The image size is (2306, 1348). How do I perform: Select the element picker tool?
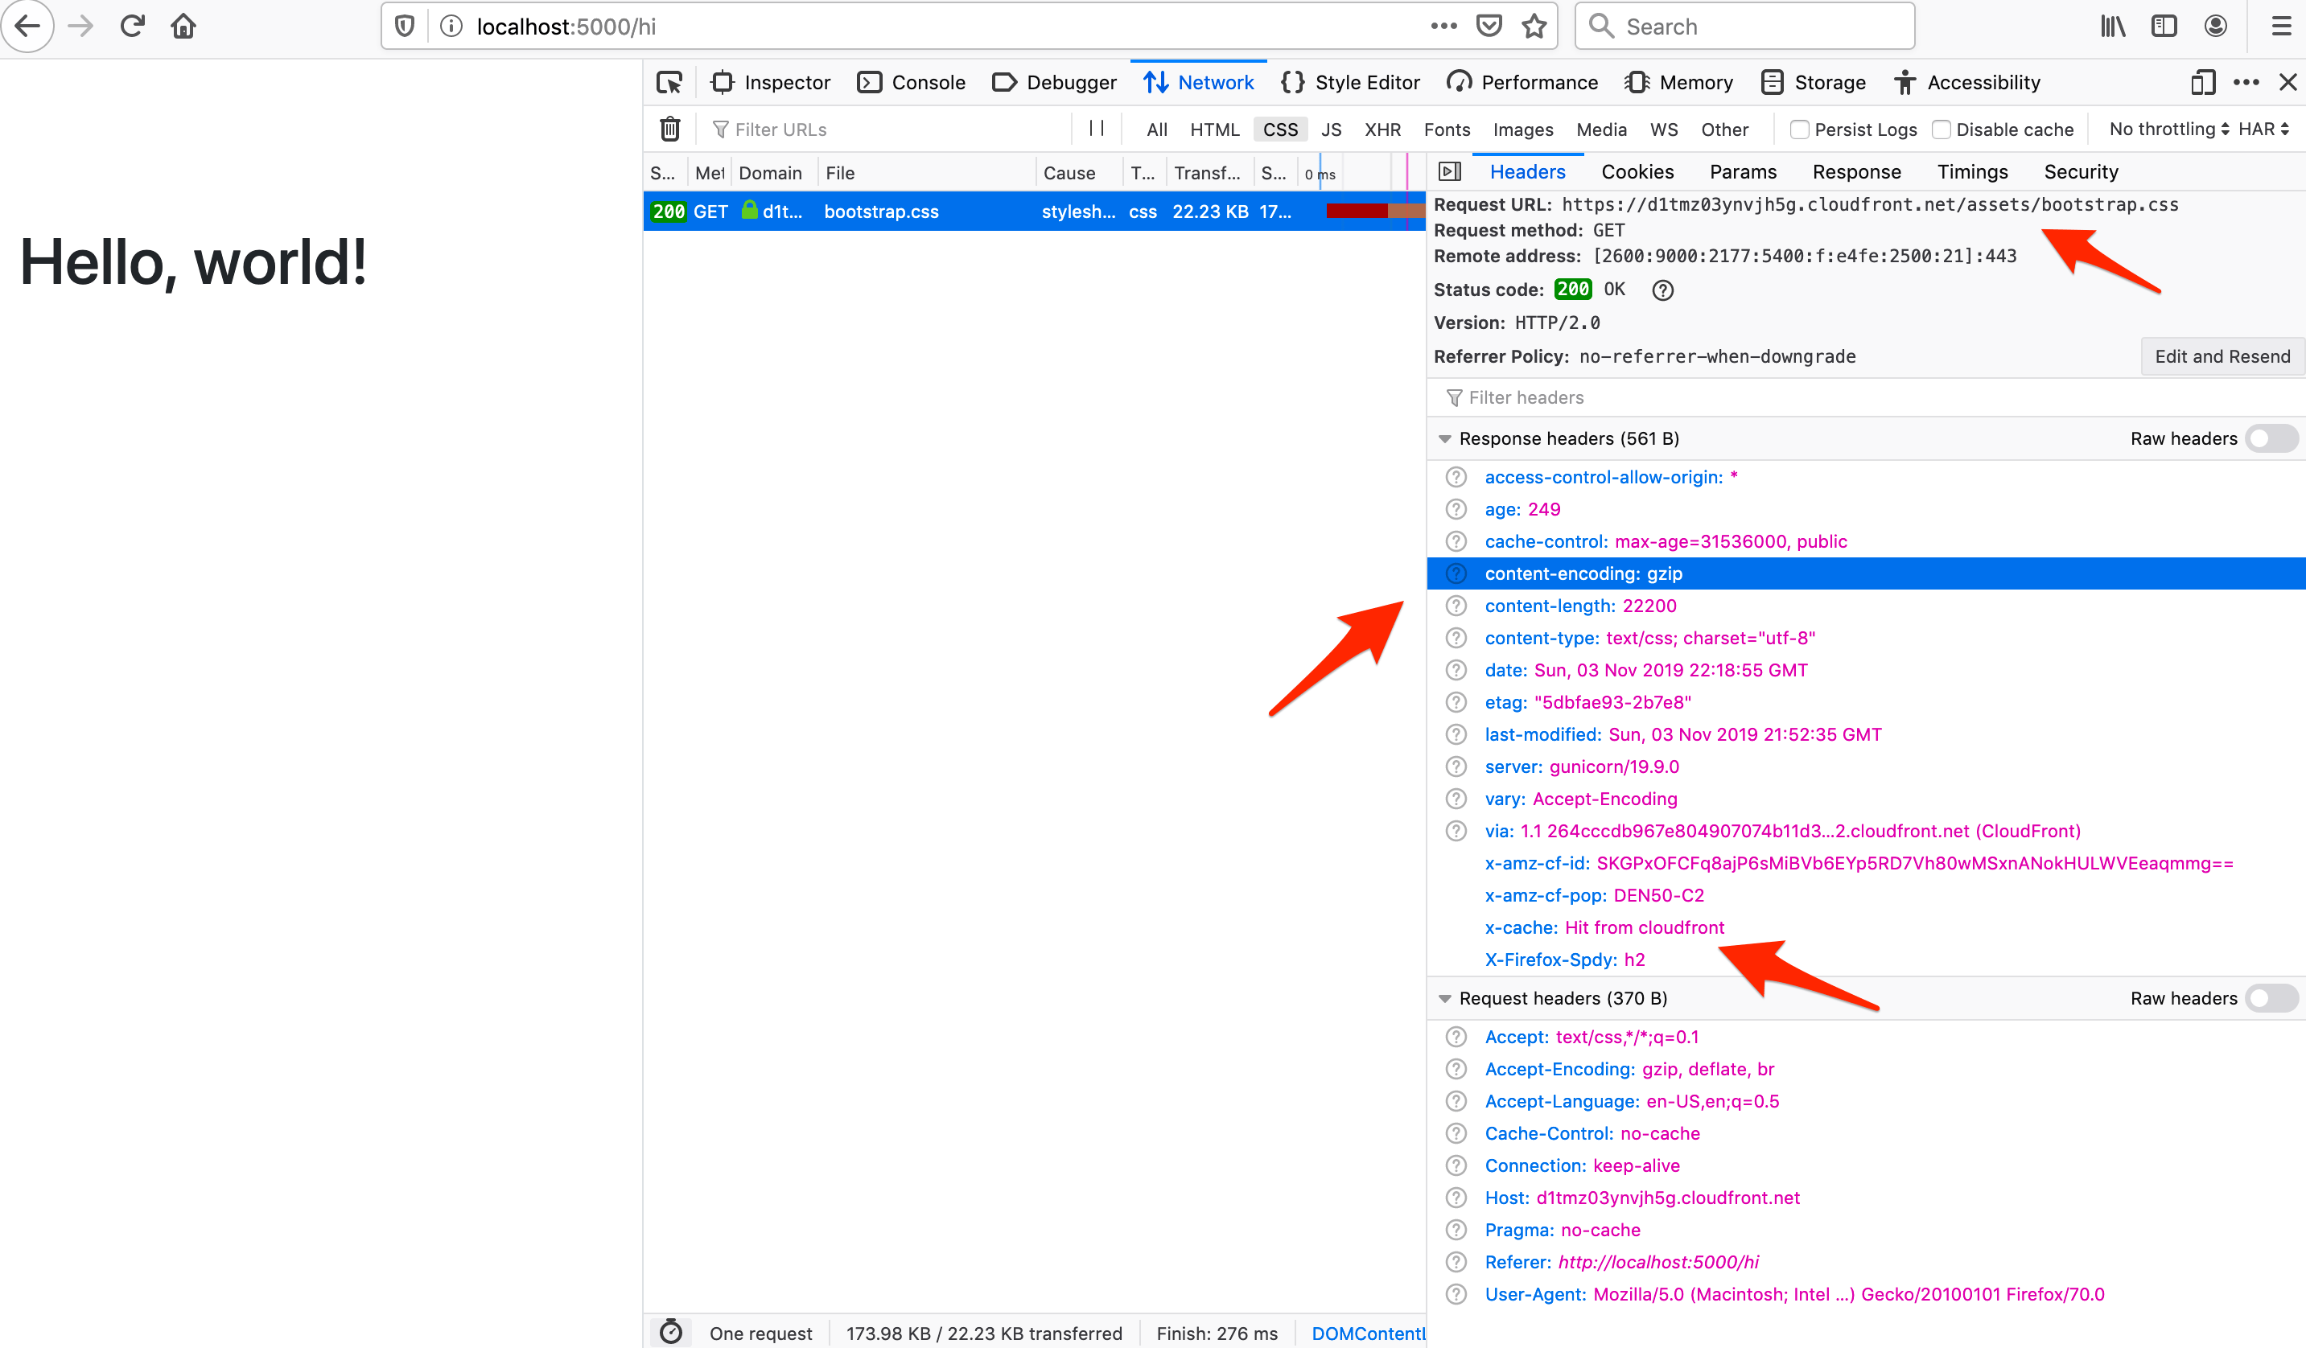[x=670, y=82]
